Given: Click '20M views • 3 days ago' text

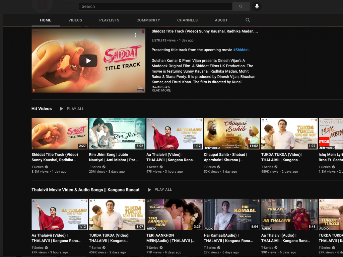Looking at the screenshot, I should click(107, 172).
